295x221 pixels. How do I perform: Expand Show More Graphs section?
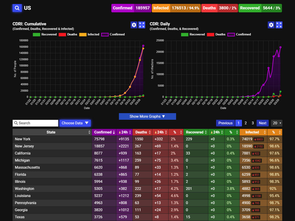click(147, 117)
